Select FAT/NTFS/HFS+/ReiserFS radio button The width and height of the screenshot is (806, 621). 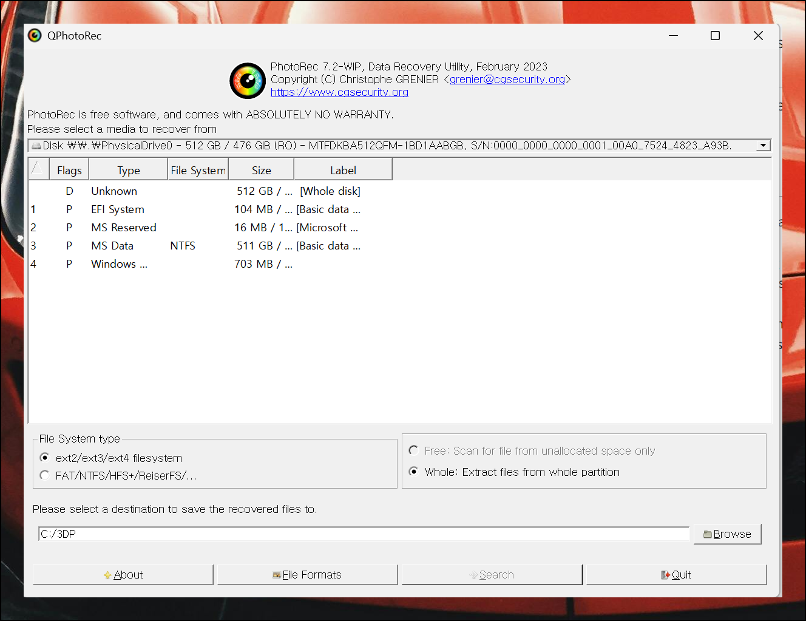click(x=44, y=475)
